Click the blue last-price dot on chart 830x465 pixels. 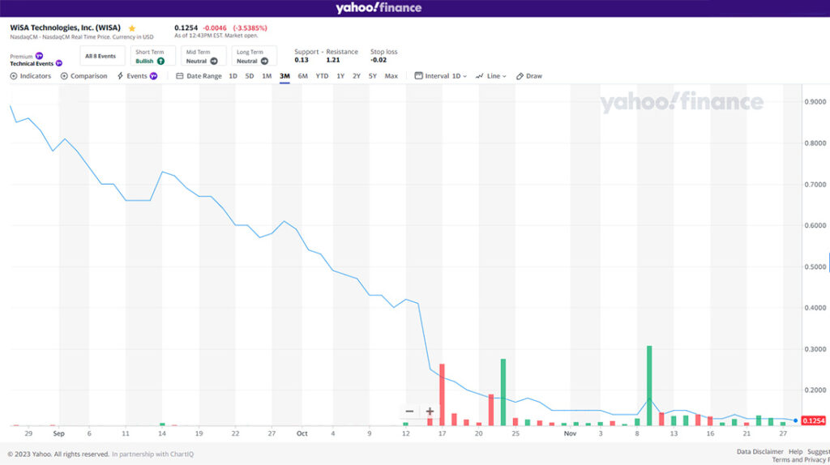coord(796,420)
